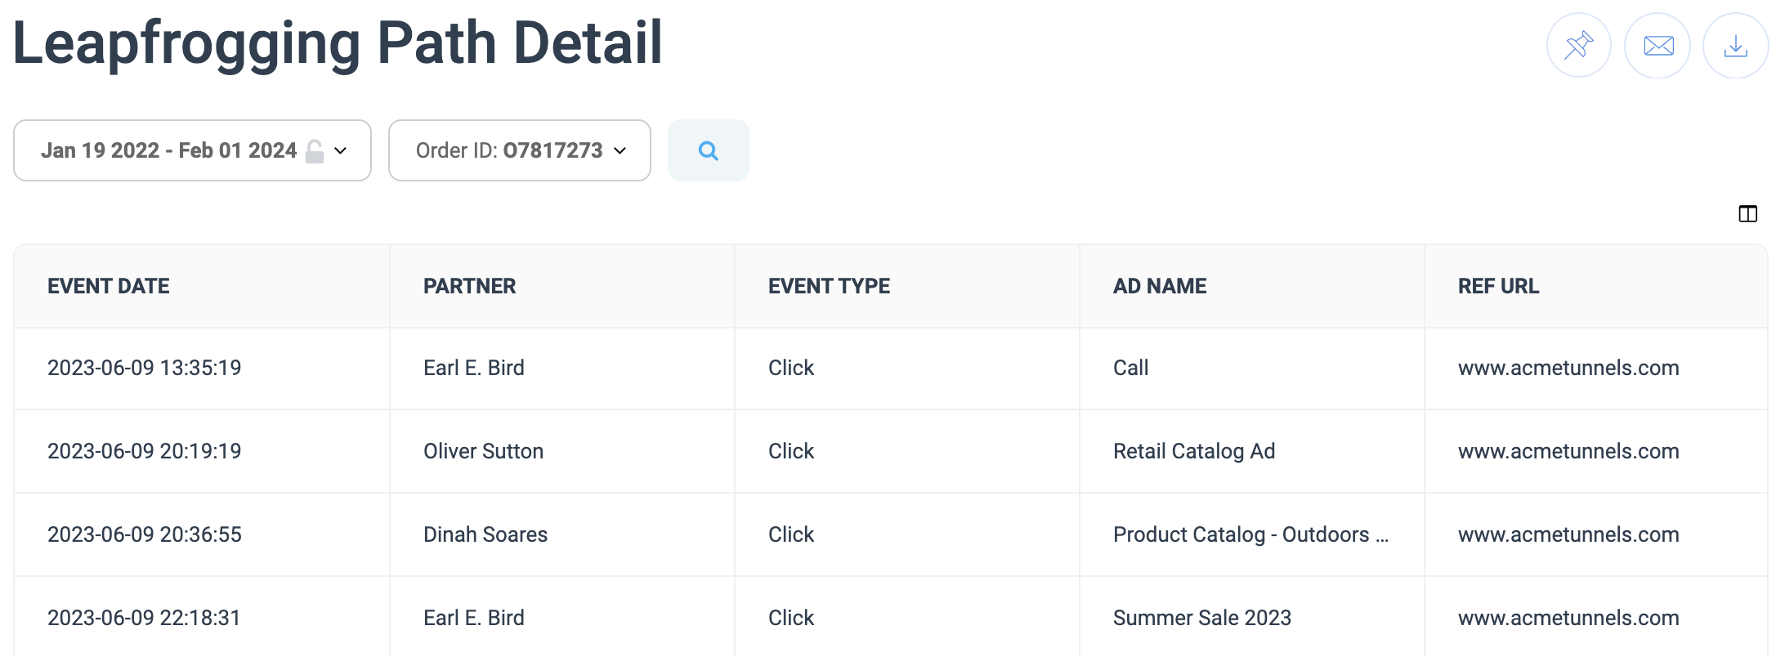Click Earl E. Bird in the 13:35:19 row

pyautogui.click(x=474, y=368)
